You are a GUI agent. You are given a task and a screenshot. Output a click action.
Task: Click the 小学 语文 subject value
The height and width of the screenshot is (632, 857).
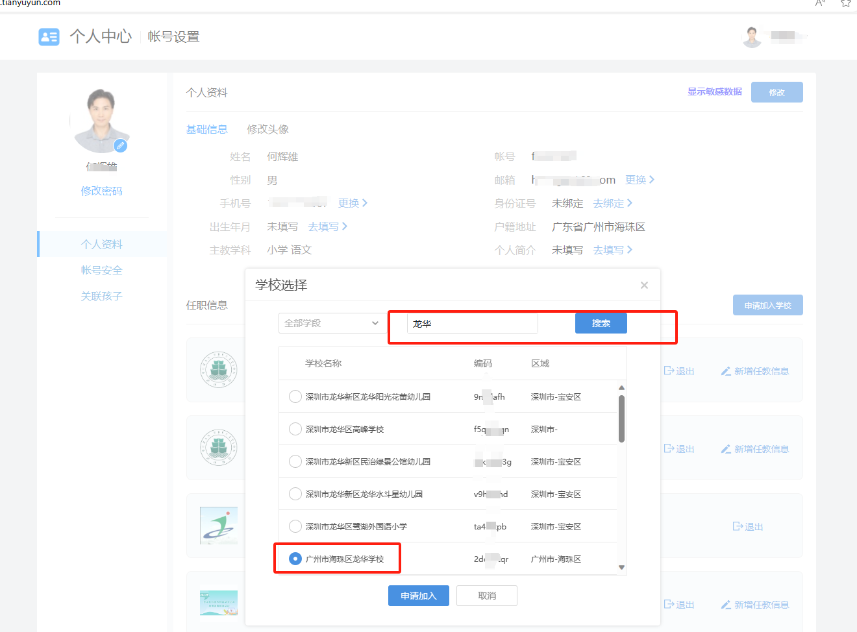[x=290, y=250]
